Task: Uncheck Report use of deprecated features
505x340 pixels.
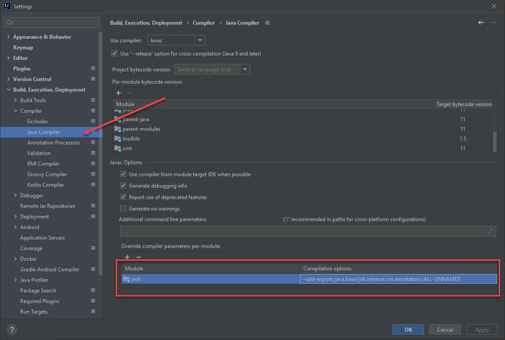Action: pyautogui.click(x=123, y=197)
